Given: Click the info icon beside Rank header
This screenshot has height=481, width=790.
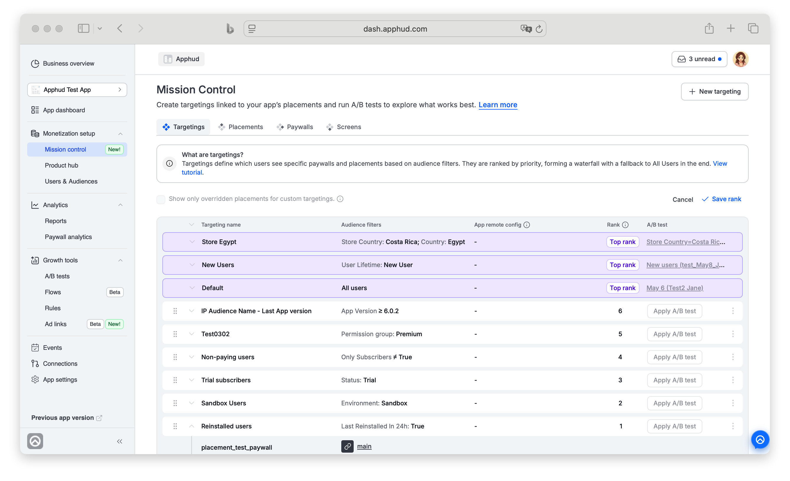Looking at the screenshot, I should pyautogui.click(x=625, y=225).
